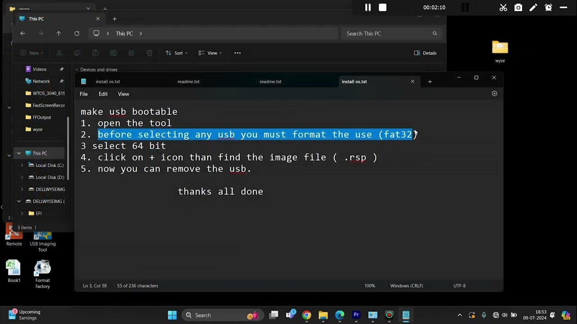Close the active install os.txt tab
The image size is (577, 324).
412,81
